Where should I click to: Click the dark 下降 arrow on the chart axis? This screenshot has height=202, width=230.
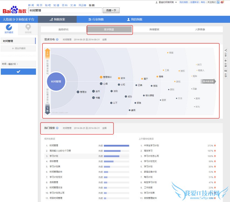click(47, 109)
